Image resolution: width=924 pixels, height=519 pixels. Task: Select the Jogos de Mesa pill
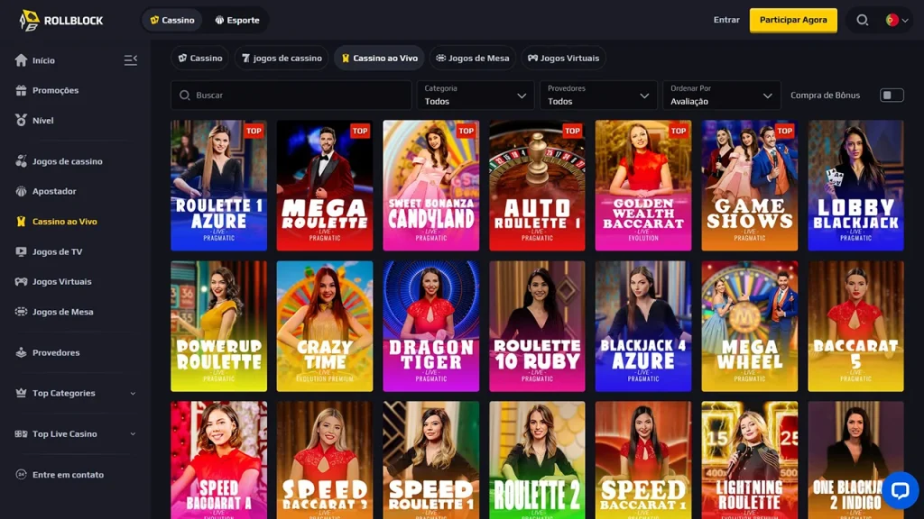pyautogui.click(x=473, y=58)
